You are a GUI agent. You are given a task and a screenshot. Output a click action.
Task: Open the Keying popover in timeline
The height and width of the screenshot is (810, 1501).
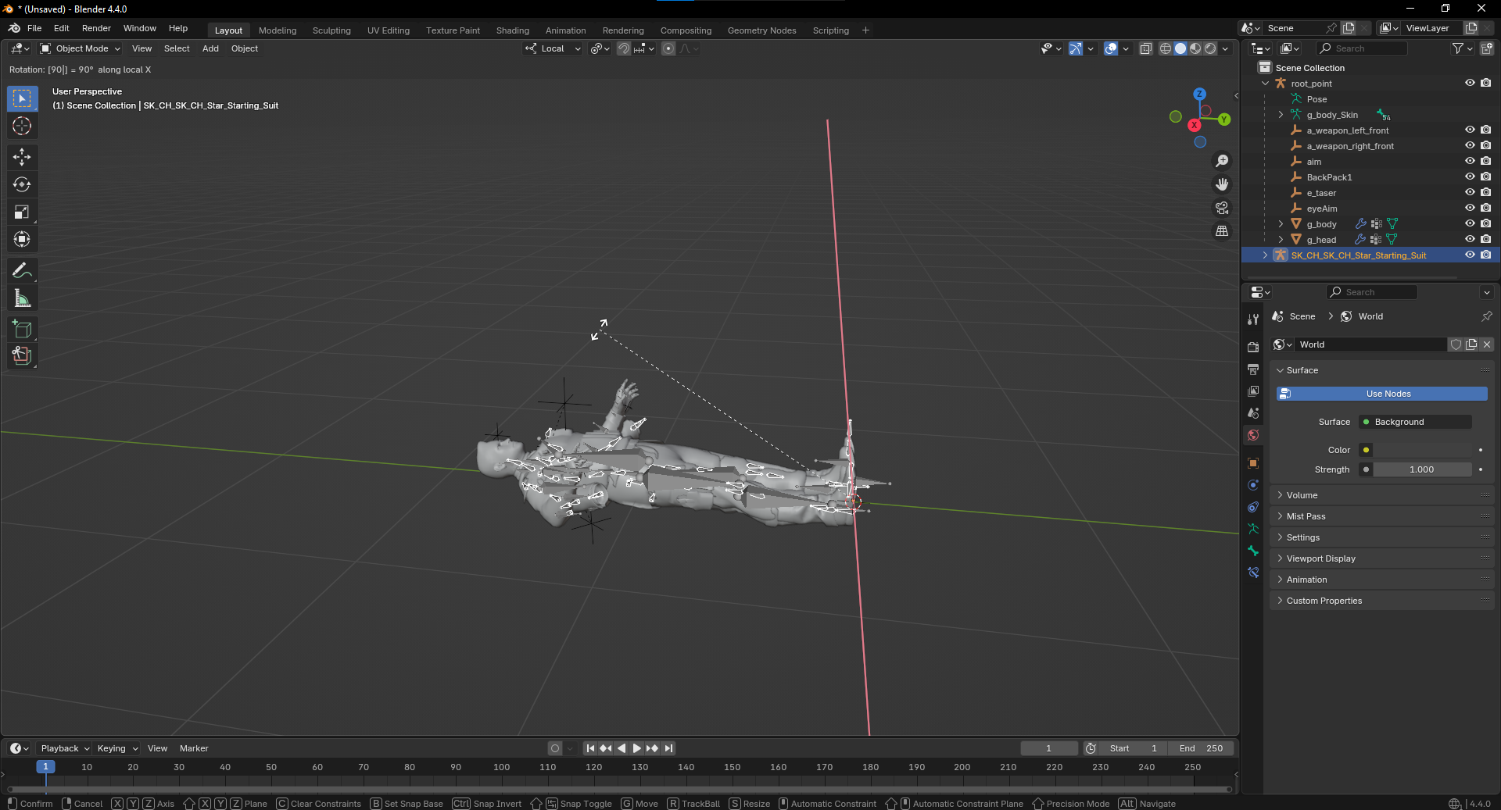pyautogui.click(x=116, y=748)
